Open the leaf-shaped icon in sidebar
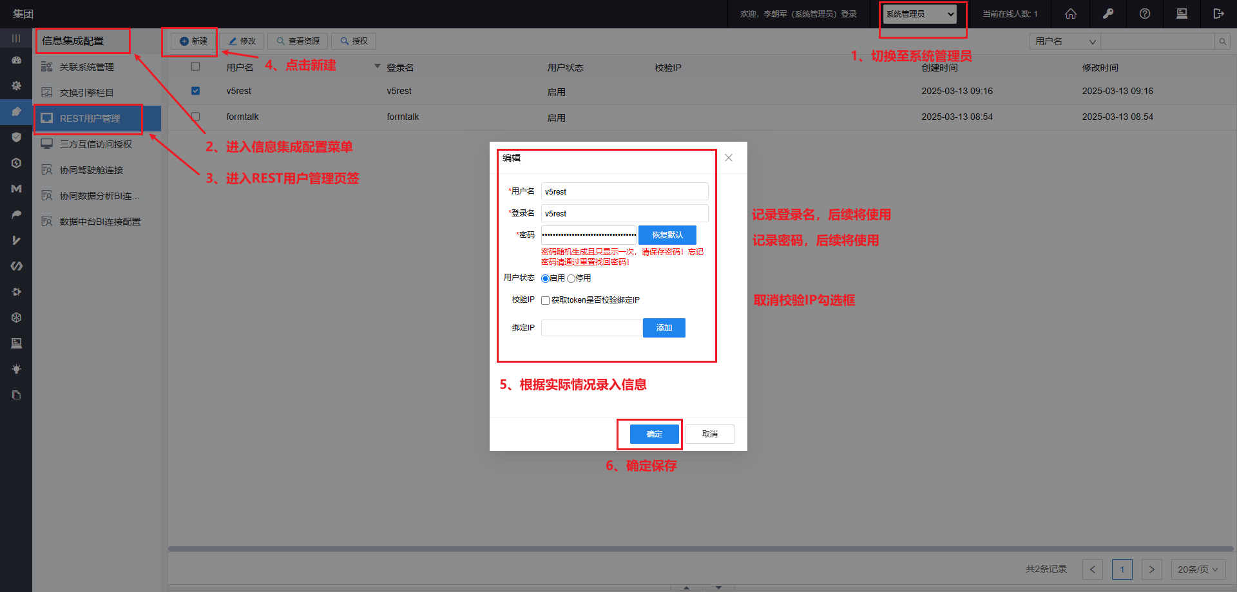This screenshot has width=1237, height=592. (16, 215)
